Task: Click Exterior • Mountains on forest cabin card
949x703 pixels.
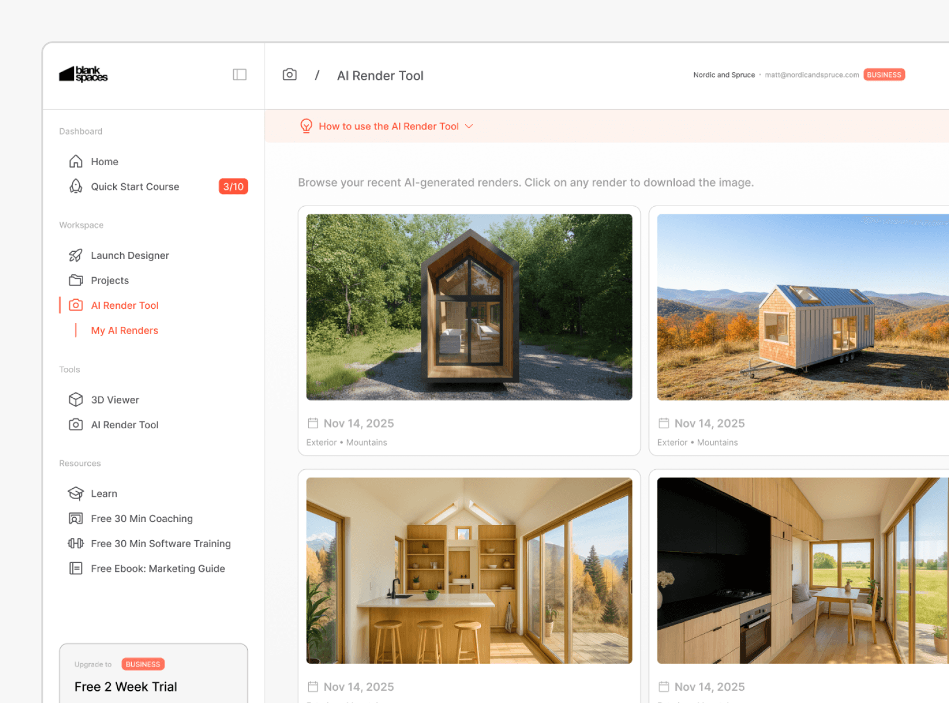Action: click(x=347, y=442)
